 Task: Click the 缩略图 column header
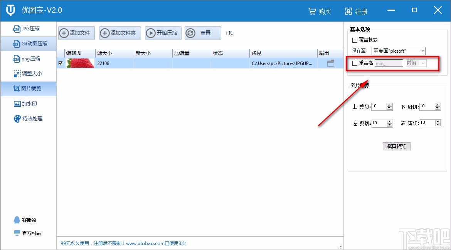click(x=80, y=53)
